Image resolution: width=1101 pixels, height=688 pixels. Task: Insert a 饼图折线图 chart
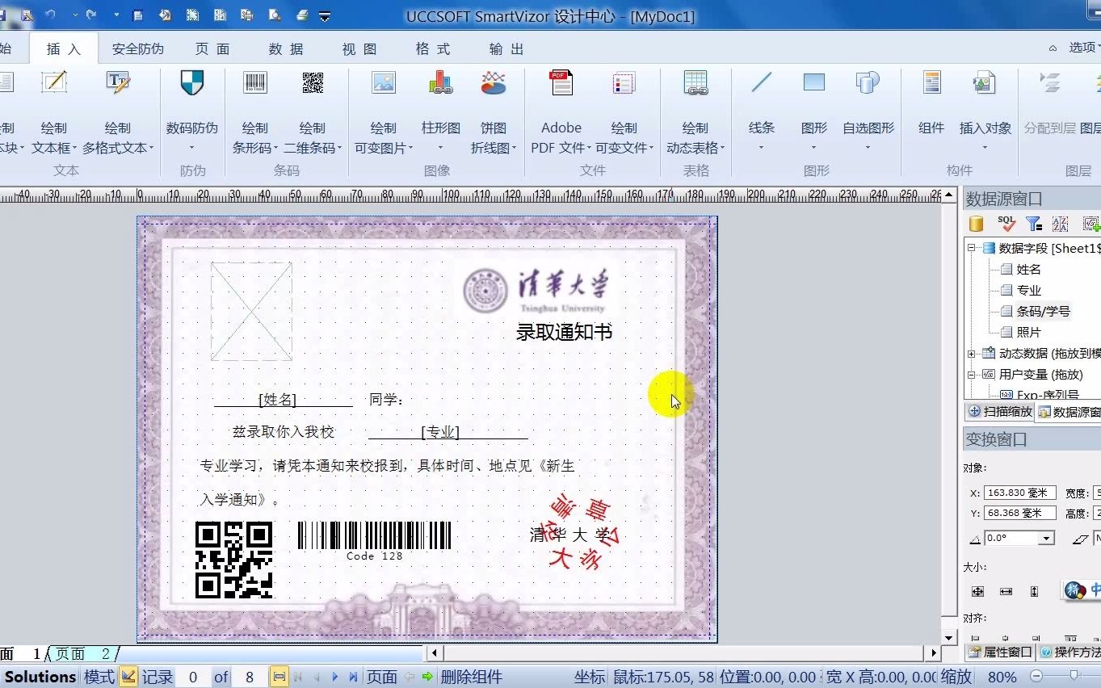pos(494,82)
